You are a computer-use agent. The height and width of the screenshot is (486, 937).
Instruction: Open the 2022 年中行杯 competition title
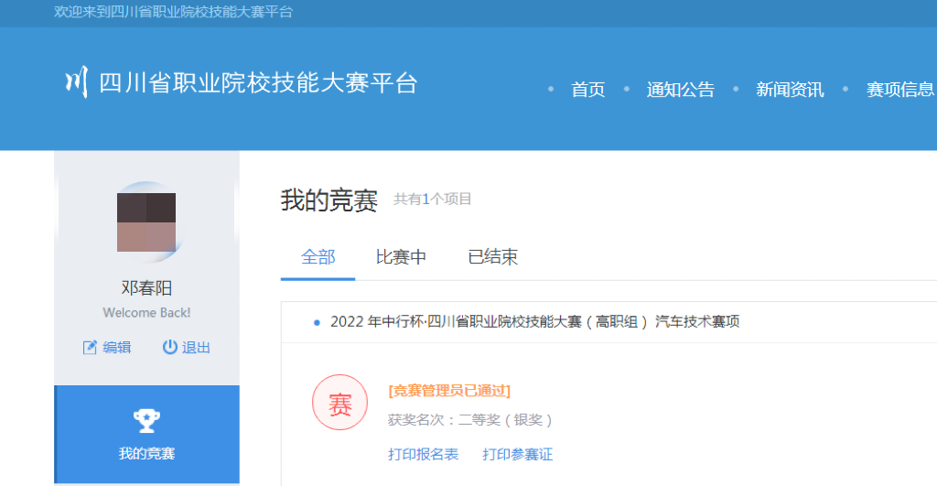click(534, 321)
